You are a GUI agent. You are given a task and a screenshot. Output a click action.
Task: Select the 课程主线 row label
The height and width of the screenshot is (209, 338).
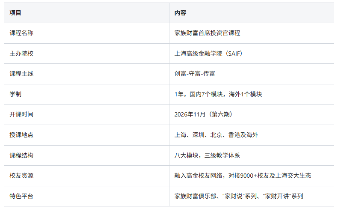click(x=21, y=74)
